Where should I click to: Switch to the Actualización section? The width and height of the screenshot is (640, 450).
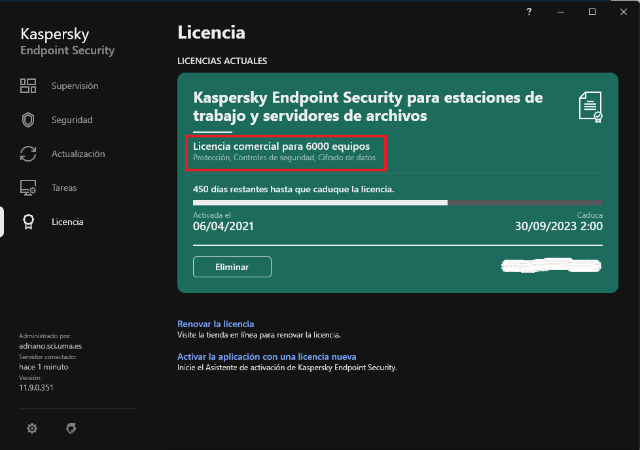78,154
